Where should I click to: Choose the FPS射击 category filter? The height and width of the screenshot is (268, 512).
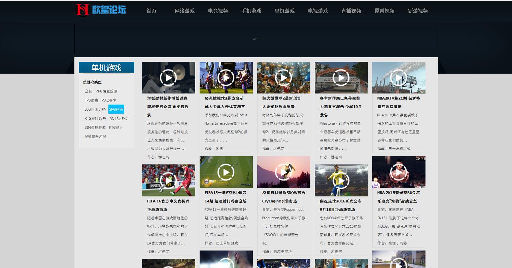(91, 100)
